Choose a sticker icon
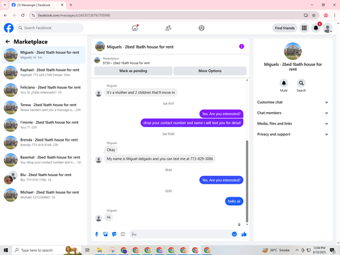 tap(114, 234)
